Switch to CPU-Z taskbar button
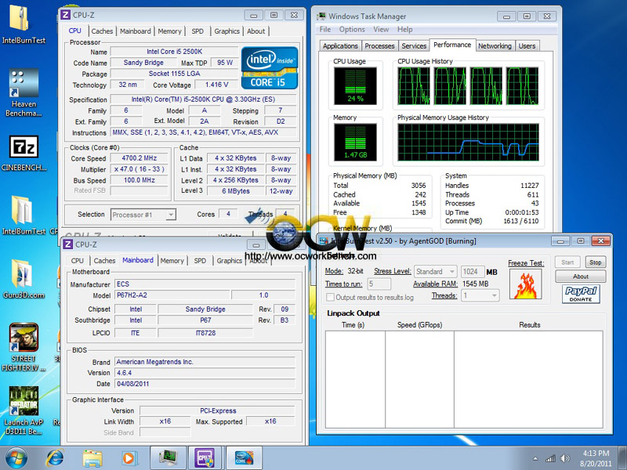The image size is (627, 470). click(205, 458)
